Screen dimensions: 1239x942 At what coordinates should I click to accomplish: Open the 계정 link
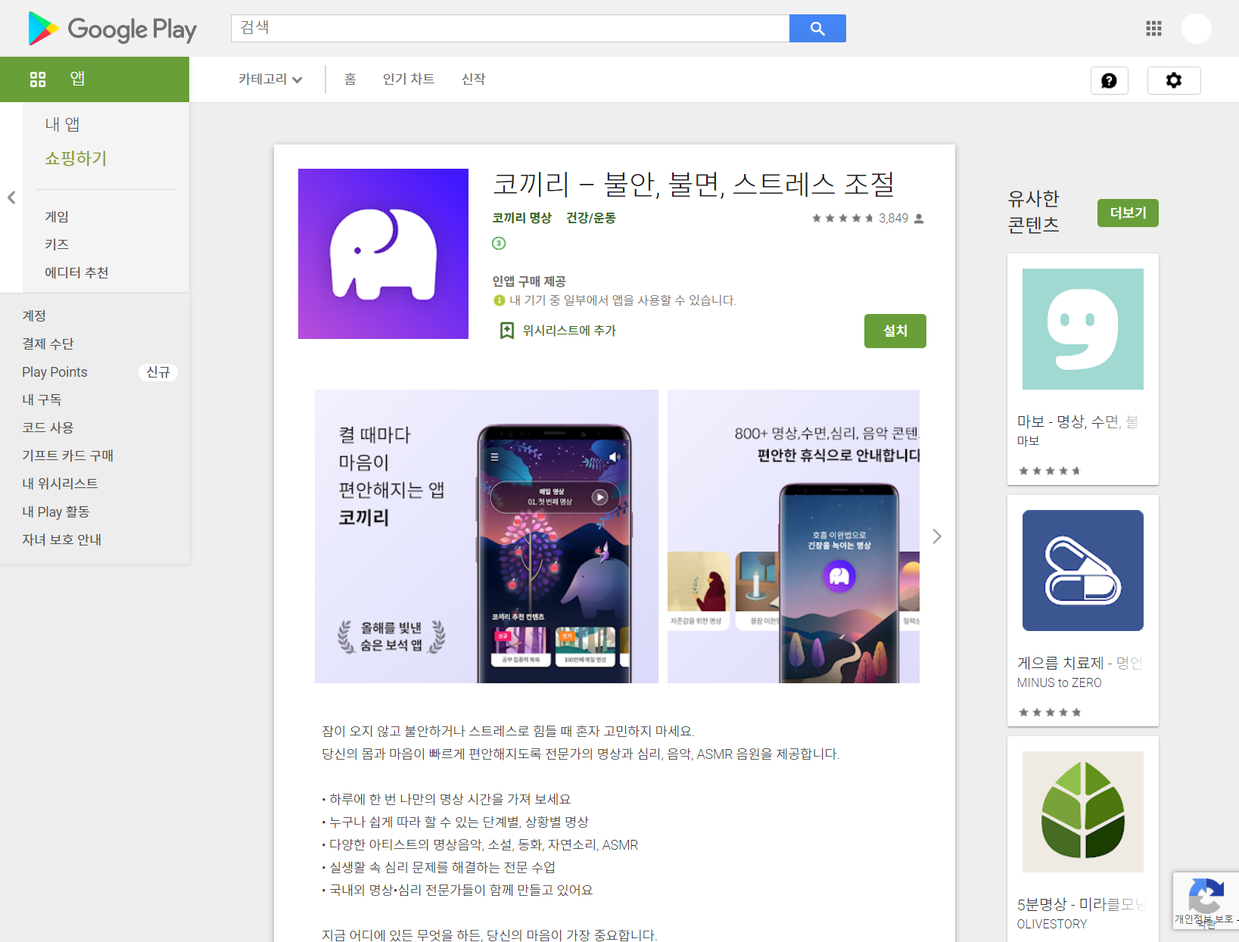tap(34, 316)
